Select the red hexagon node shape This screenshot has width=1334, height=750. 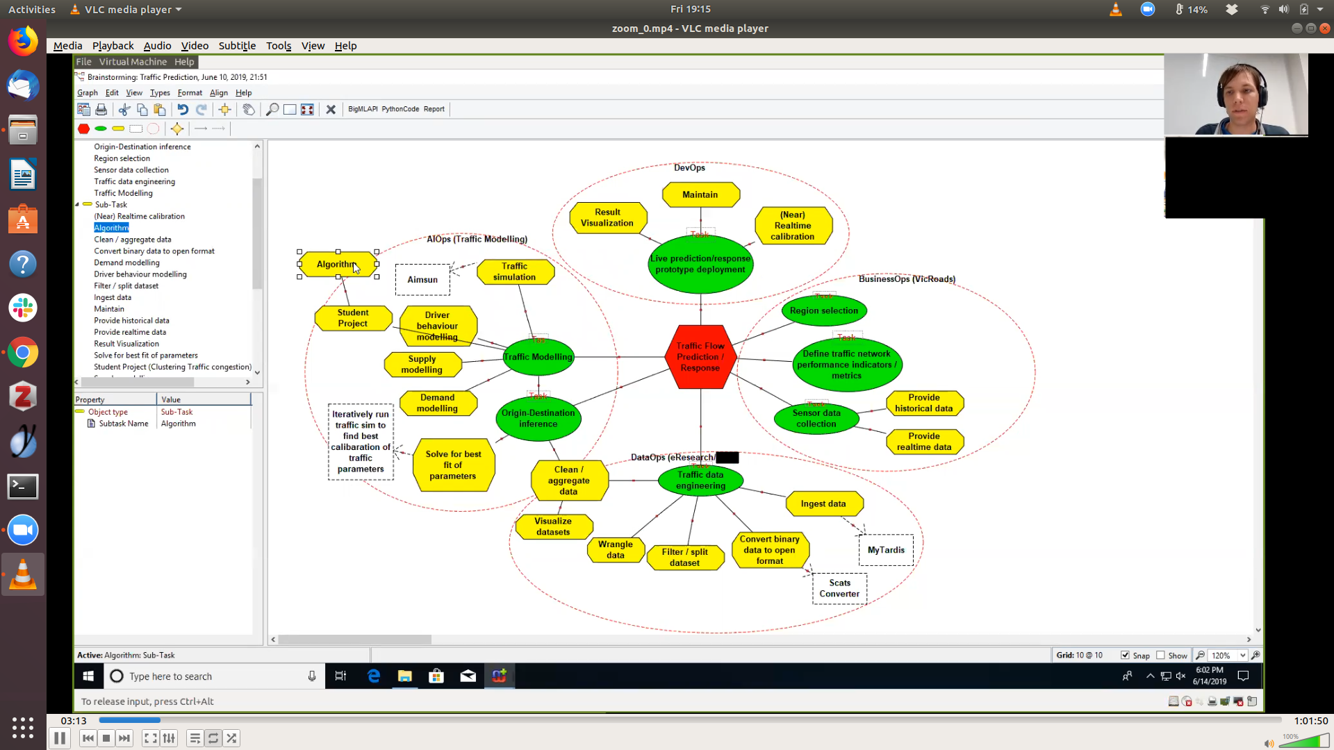pos(83,128)
